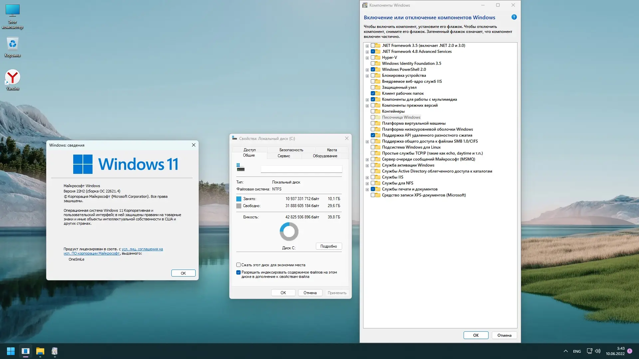639x359 pixels.
Task: Open the Оборудование tab
Action: 325,156
